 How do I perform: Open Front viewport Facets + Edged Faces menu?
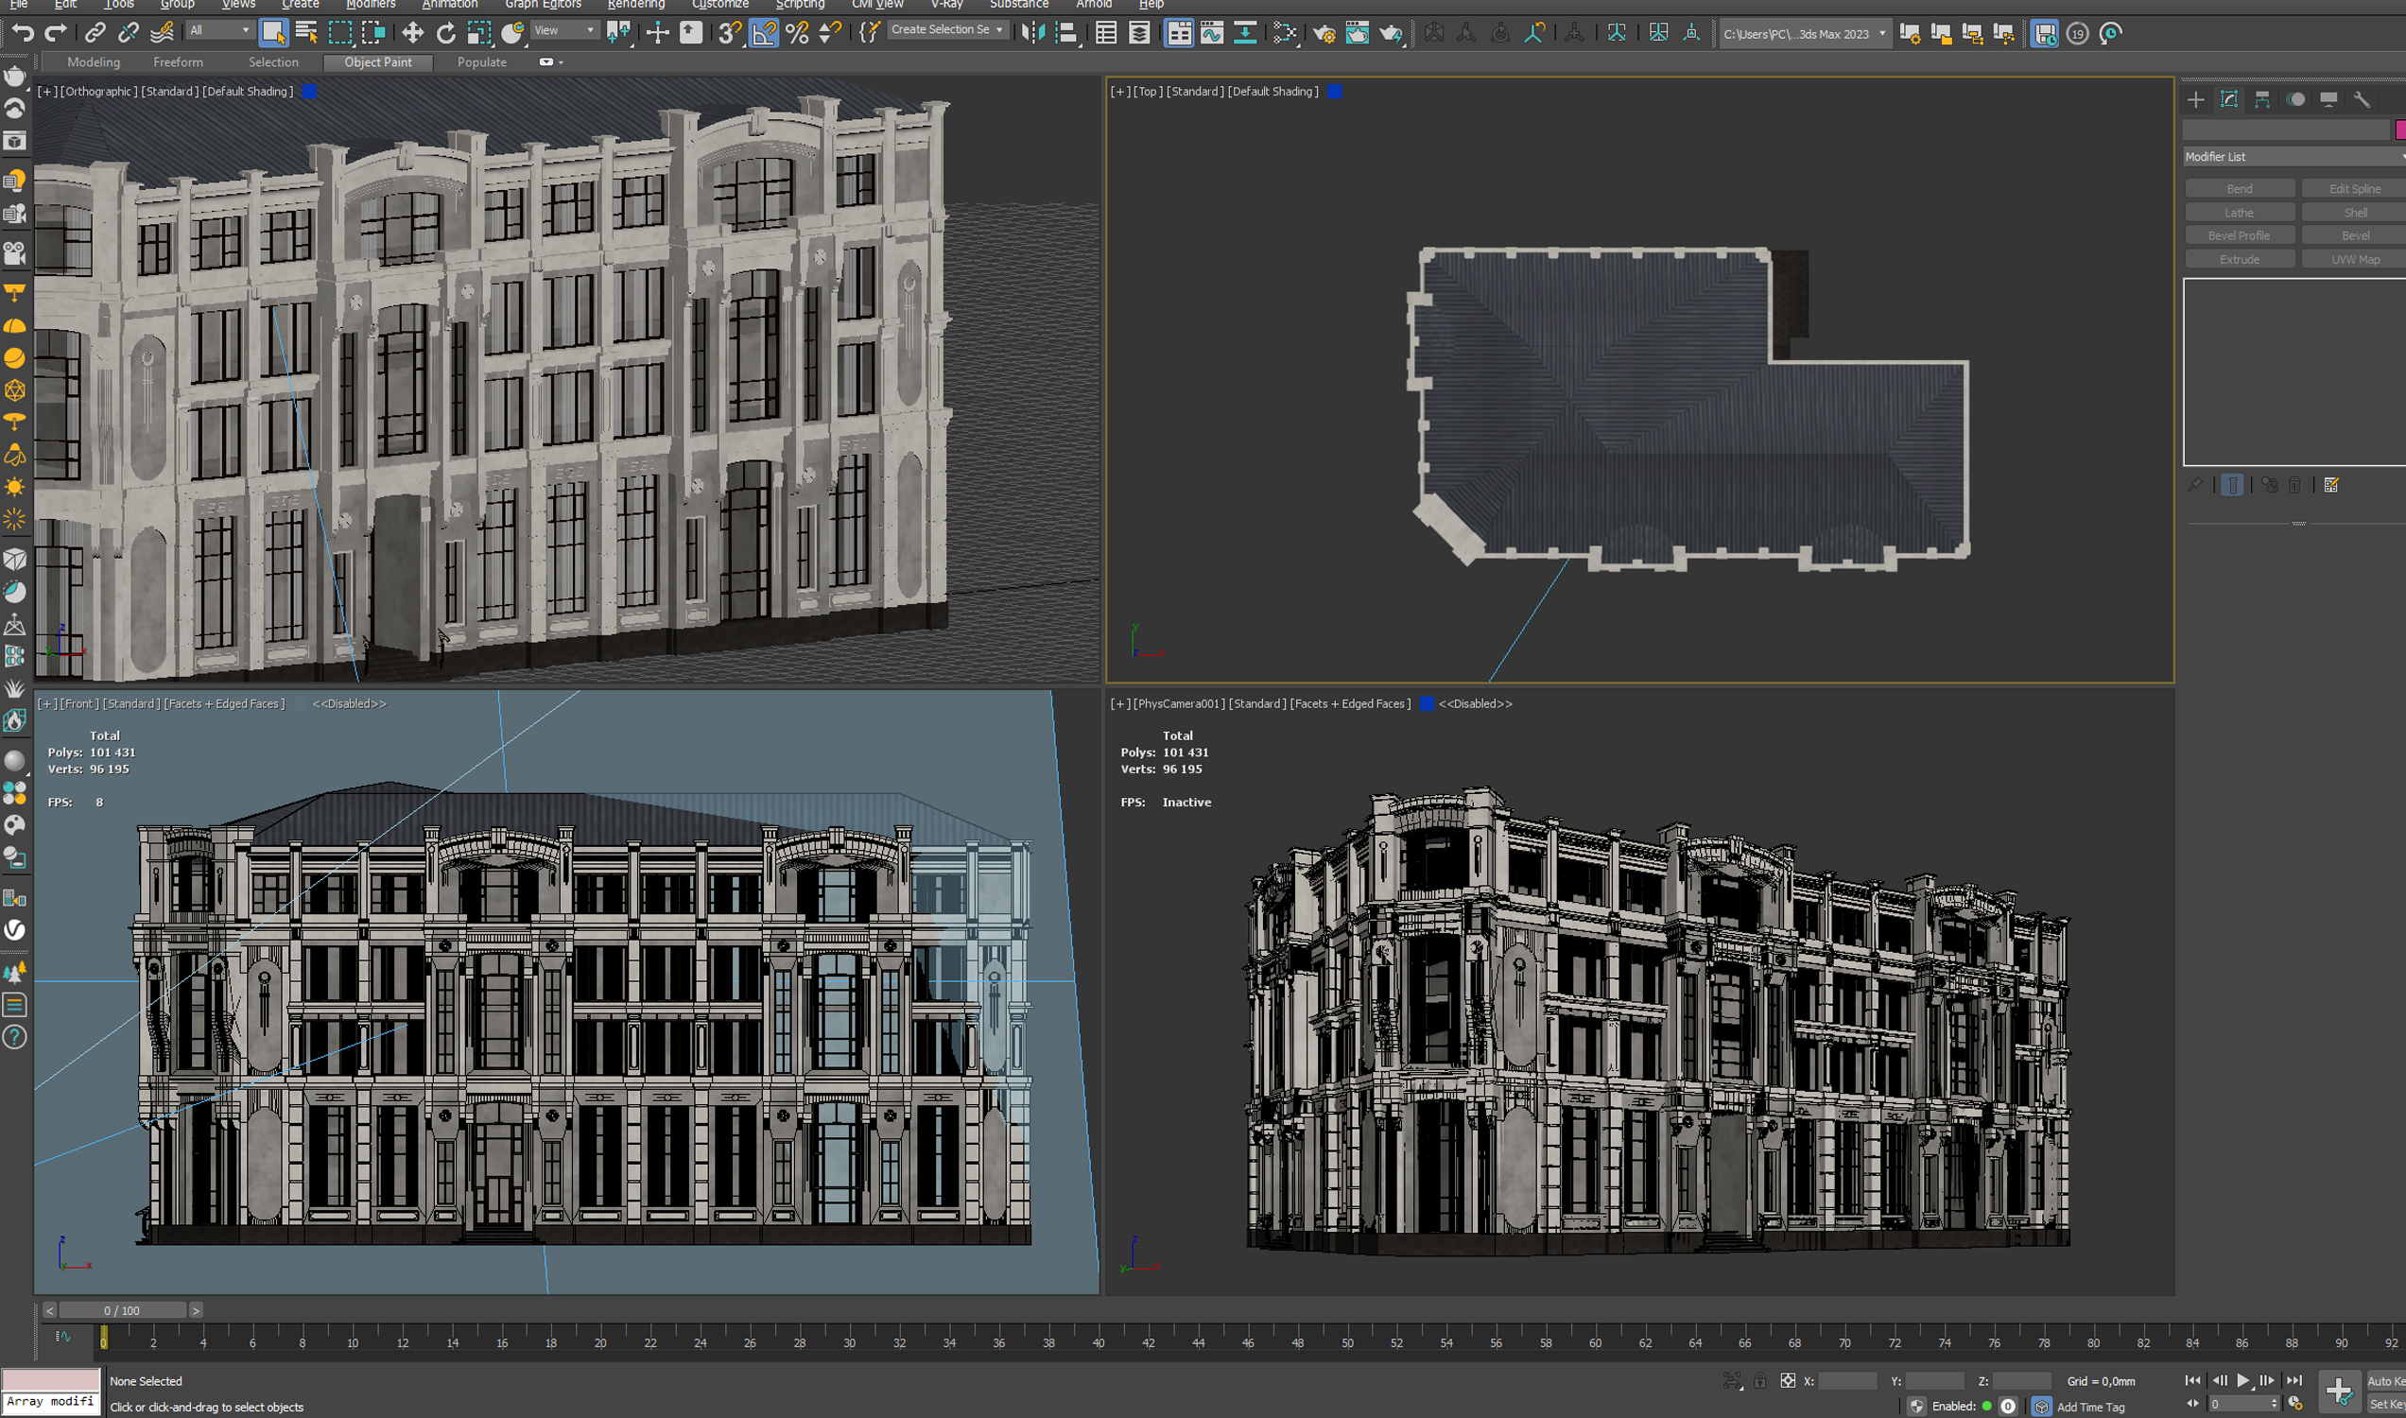point(225,704)
